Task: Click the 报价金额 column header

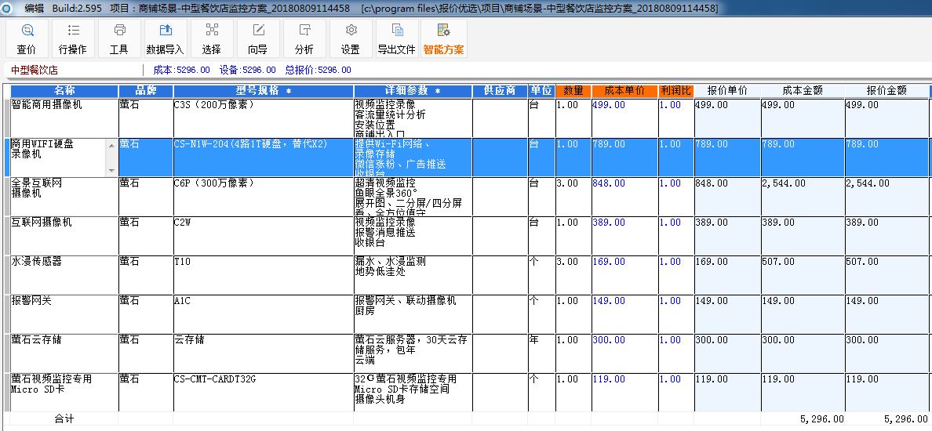Action: pyautogui.click(x=886, y=91)
